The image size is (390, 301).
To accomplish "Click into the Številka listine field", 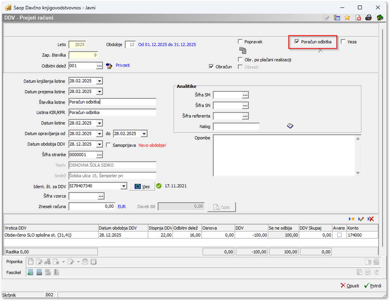I will click(112, 102).
